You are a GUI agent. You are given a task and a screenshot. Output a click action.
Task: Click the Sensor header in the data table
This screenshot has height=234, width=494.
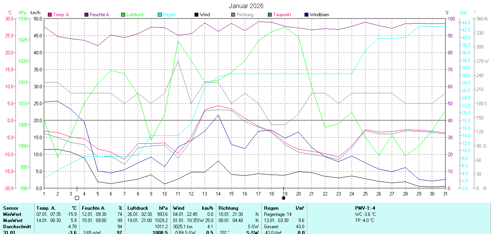click(10, 208)
